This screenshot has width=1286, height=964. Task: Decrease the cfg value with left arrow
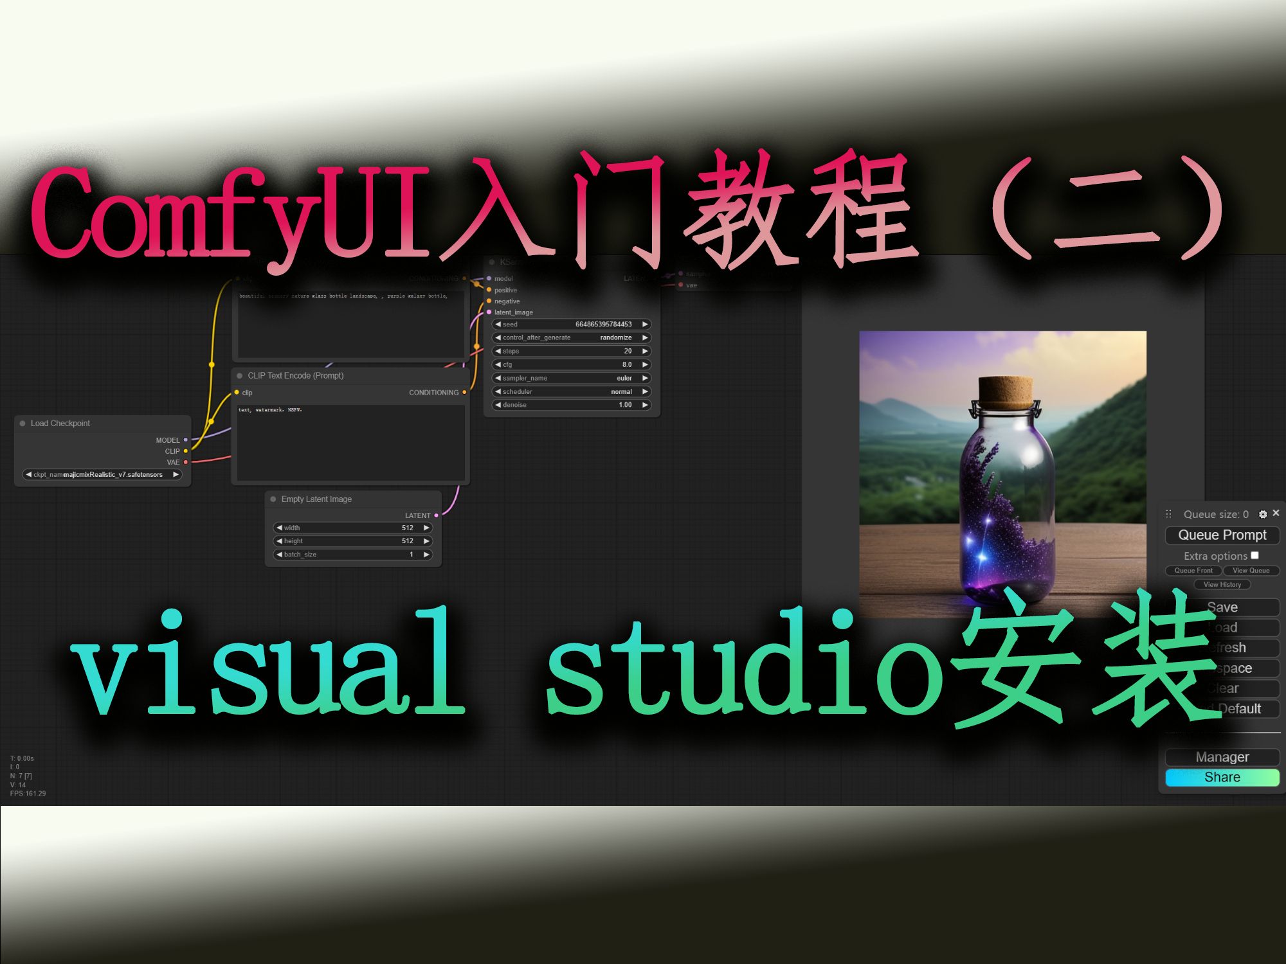(498, 364)
